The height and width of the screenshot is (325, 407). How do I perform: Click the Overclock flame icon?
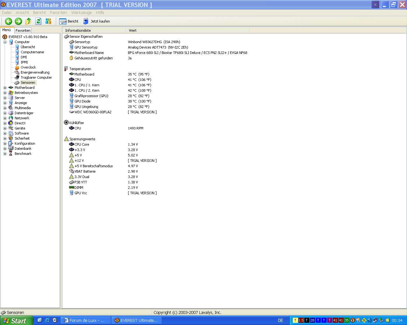click(17, 67)
